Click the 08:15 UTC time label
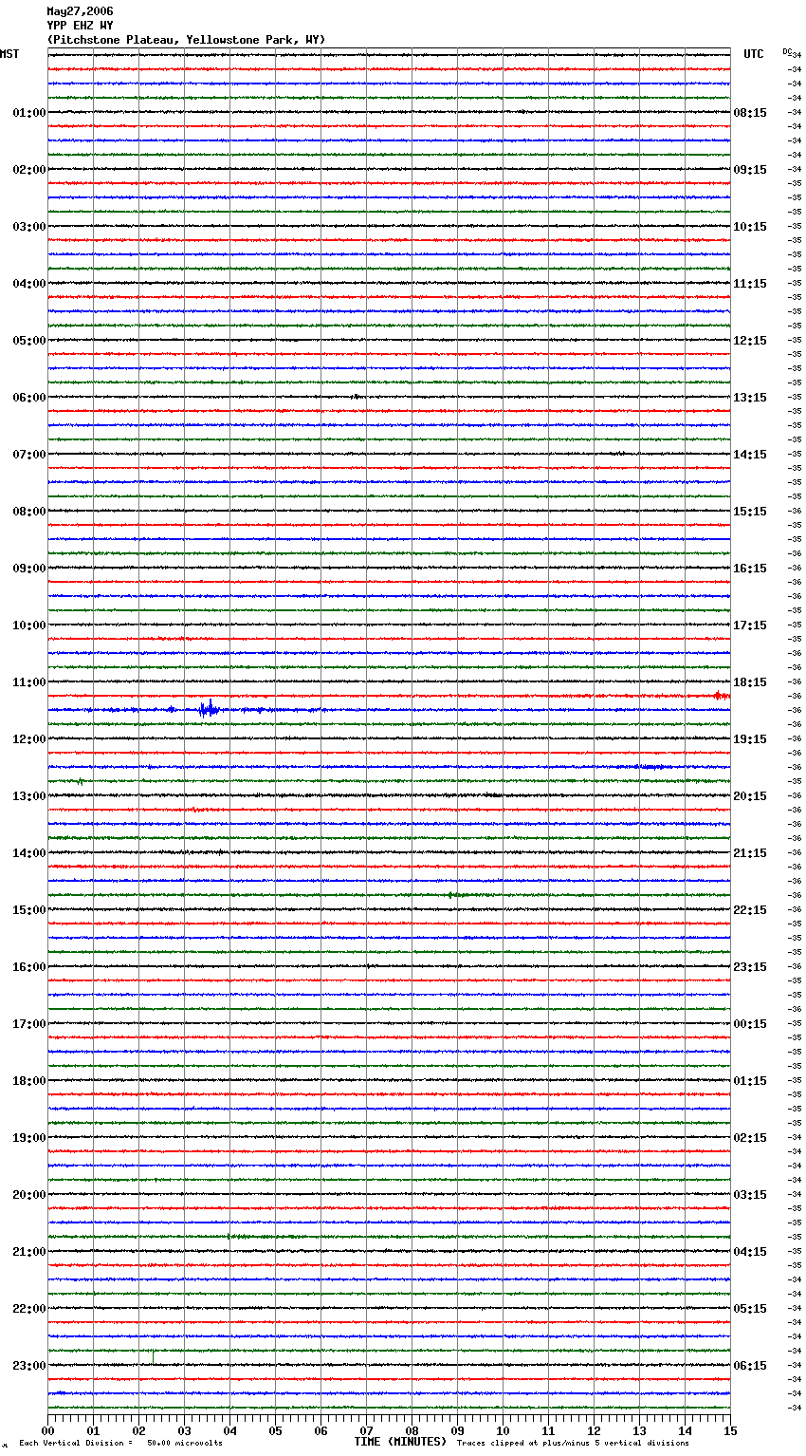This screenshot has width=806, height=1456. click(x=750, y=113)
